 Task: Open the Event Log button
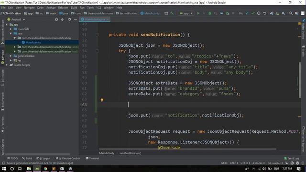click(x=291, y=158)
